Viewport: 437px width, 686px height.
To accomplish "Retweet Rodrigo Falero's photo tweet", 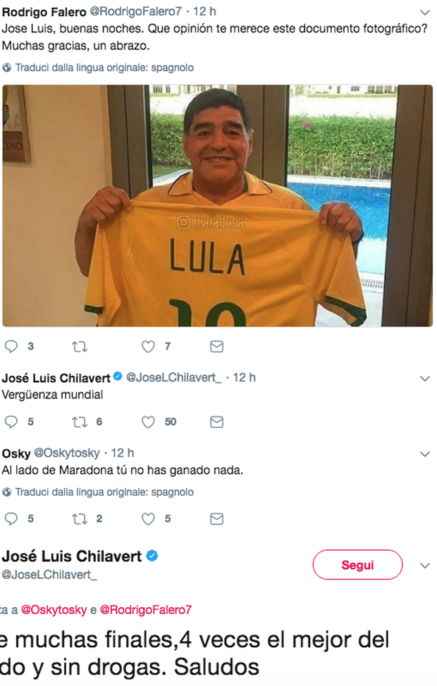I will click(80, 347).
